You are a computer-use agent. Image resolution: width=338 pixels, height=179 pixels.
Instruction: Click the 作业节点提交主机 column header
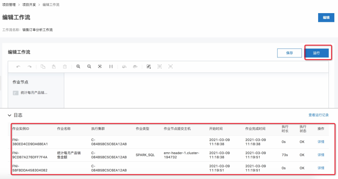coord(177,129)
